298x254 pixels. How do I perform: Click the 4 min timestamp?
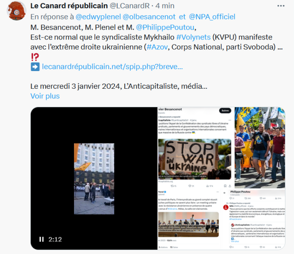pyautogui.click(x=165, y=6)
